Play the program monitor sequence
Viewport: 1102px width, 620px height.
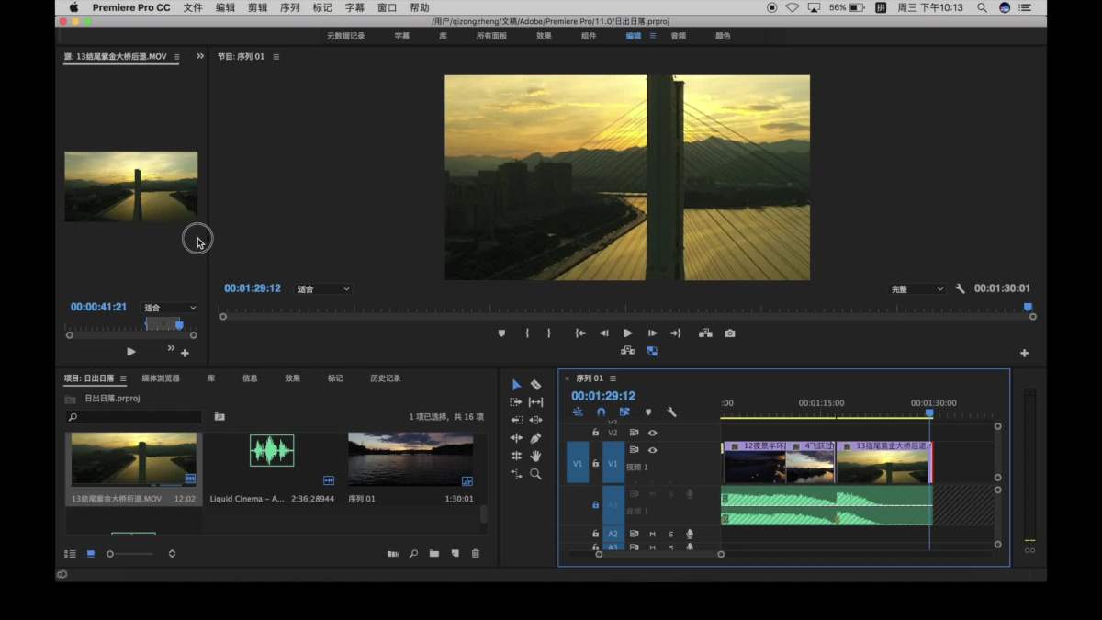pos(628,333)
